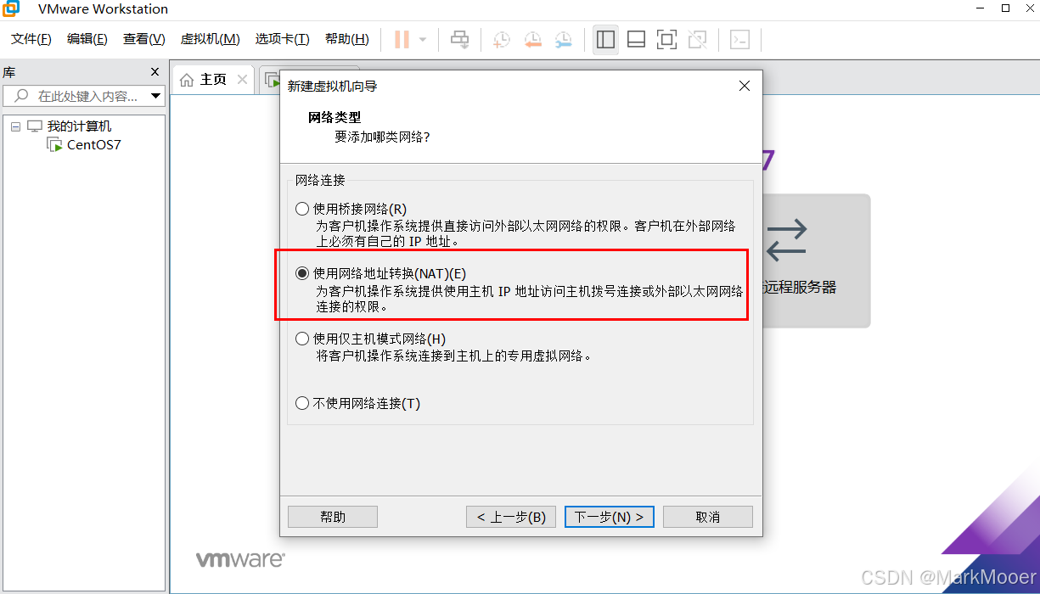This screenshot has width=1040, height=594.
Task: Click send Ctrl+Alt+Del toolbar icon
Action: tap(459, 39)
